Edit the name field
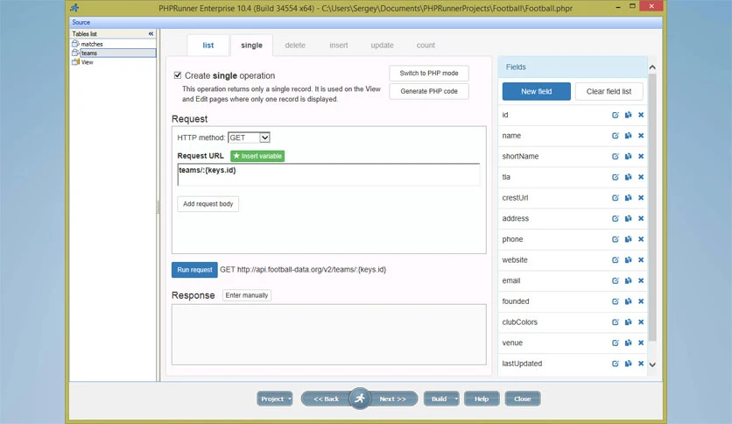The width and height of the screenshot is (732, 424). [616, 136]
